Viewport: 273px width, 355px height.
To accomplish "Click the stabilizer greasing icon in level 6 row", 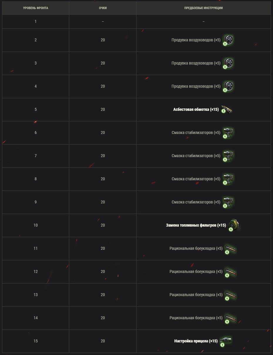I will (228, 133).
